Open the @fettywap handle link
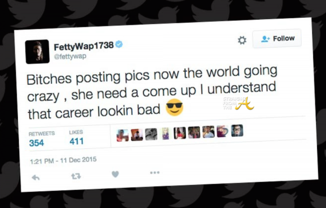This screenshot has height=208, width=326. tap(70, 56)
